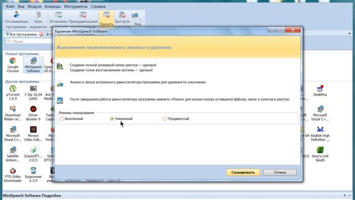Click the Новые программы group header
This screenshot has width=355, height=200.
point(22,54)
